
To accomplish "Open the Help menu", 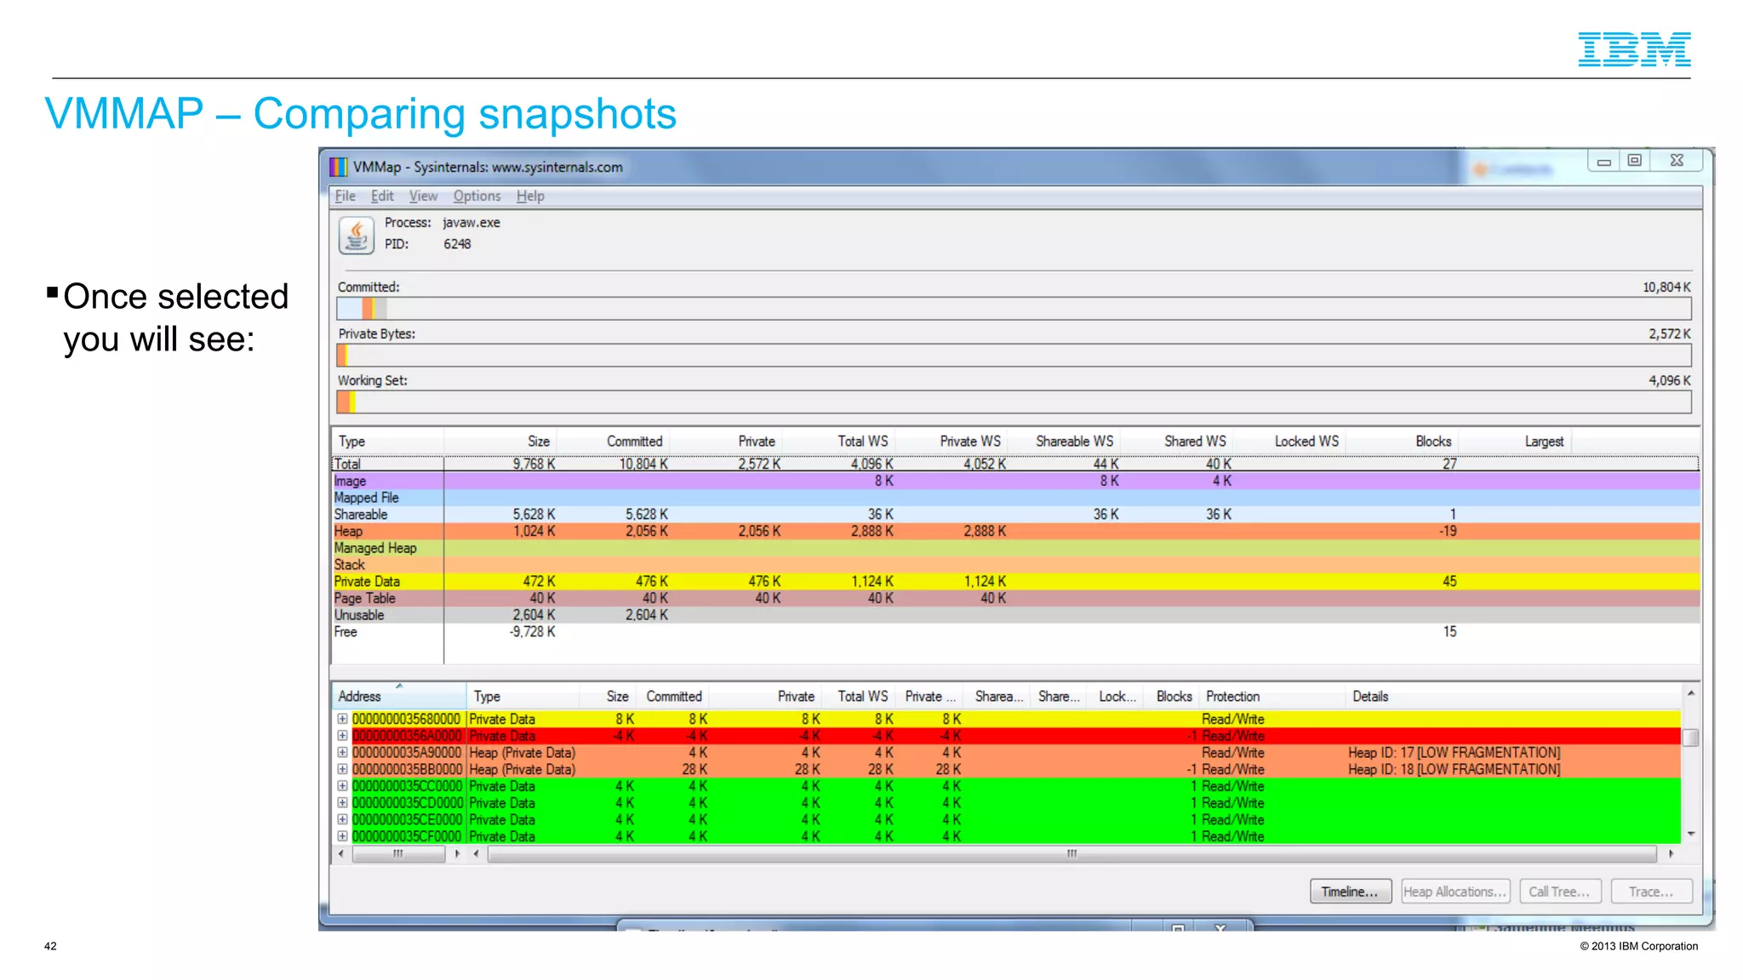I will [x=530, y=197].
